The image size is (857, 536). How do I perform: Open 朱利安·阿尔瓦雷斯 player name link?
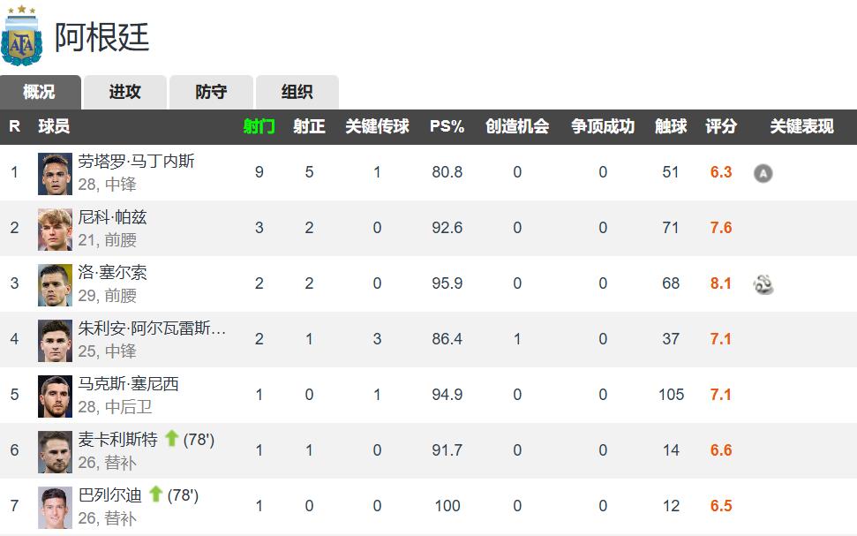[x=152, y=329]
